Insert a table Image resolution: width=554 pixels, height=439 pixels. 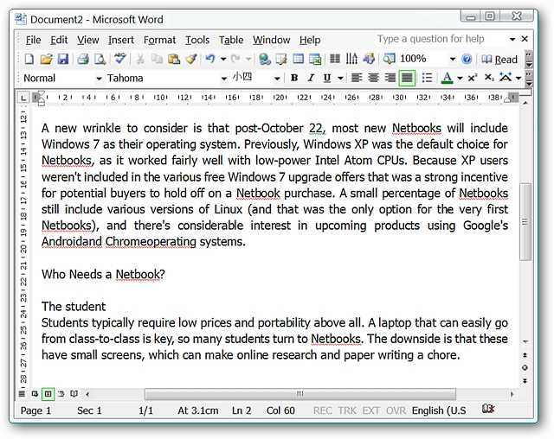(298, 59)
